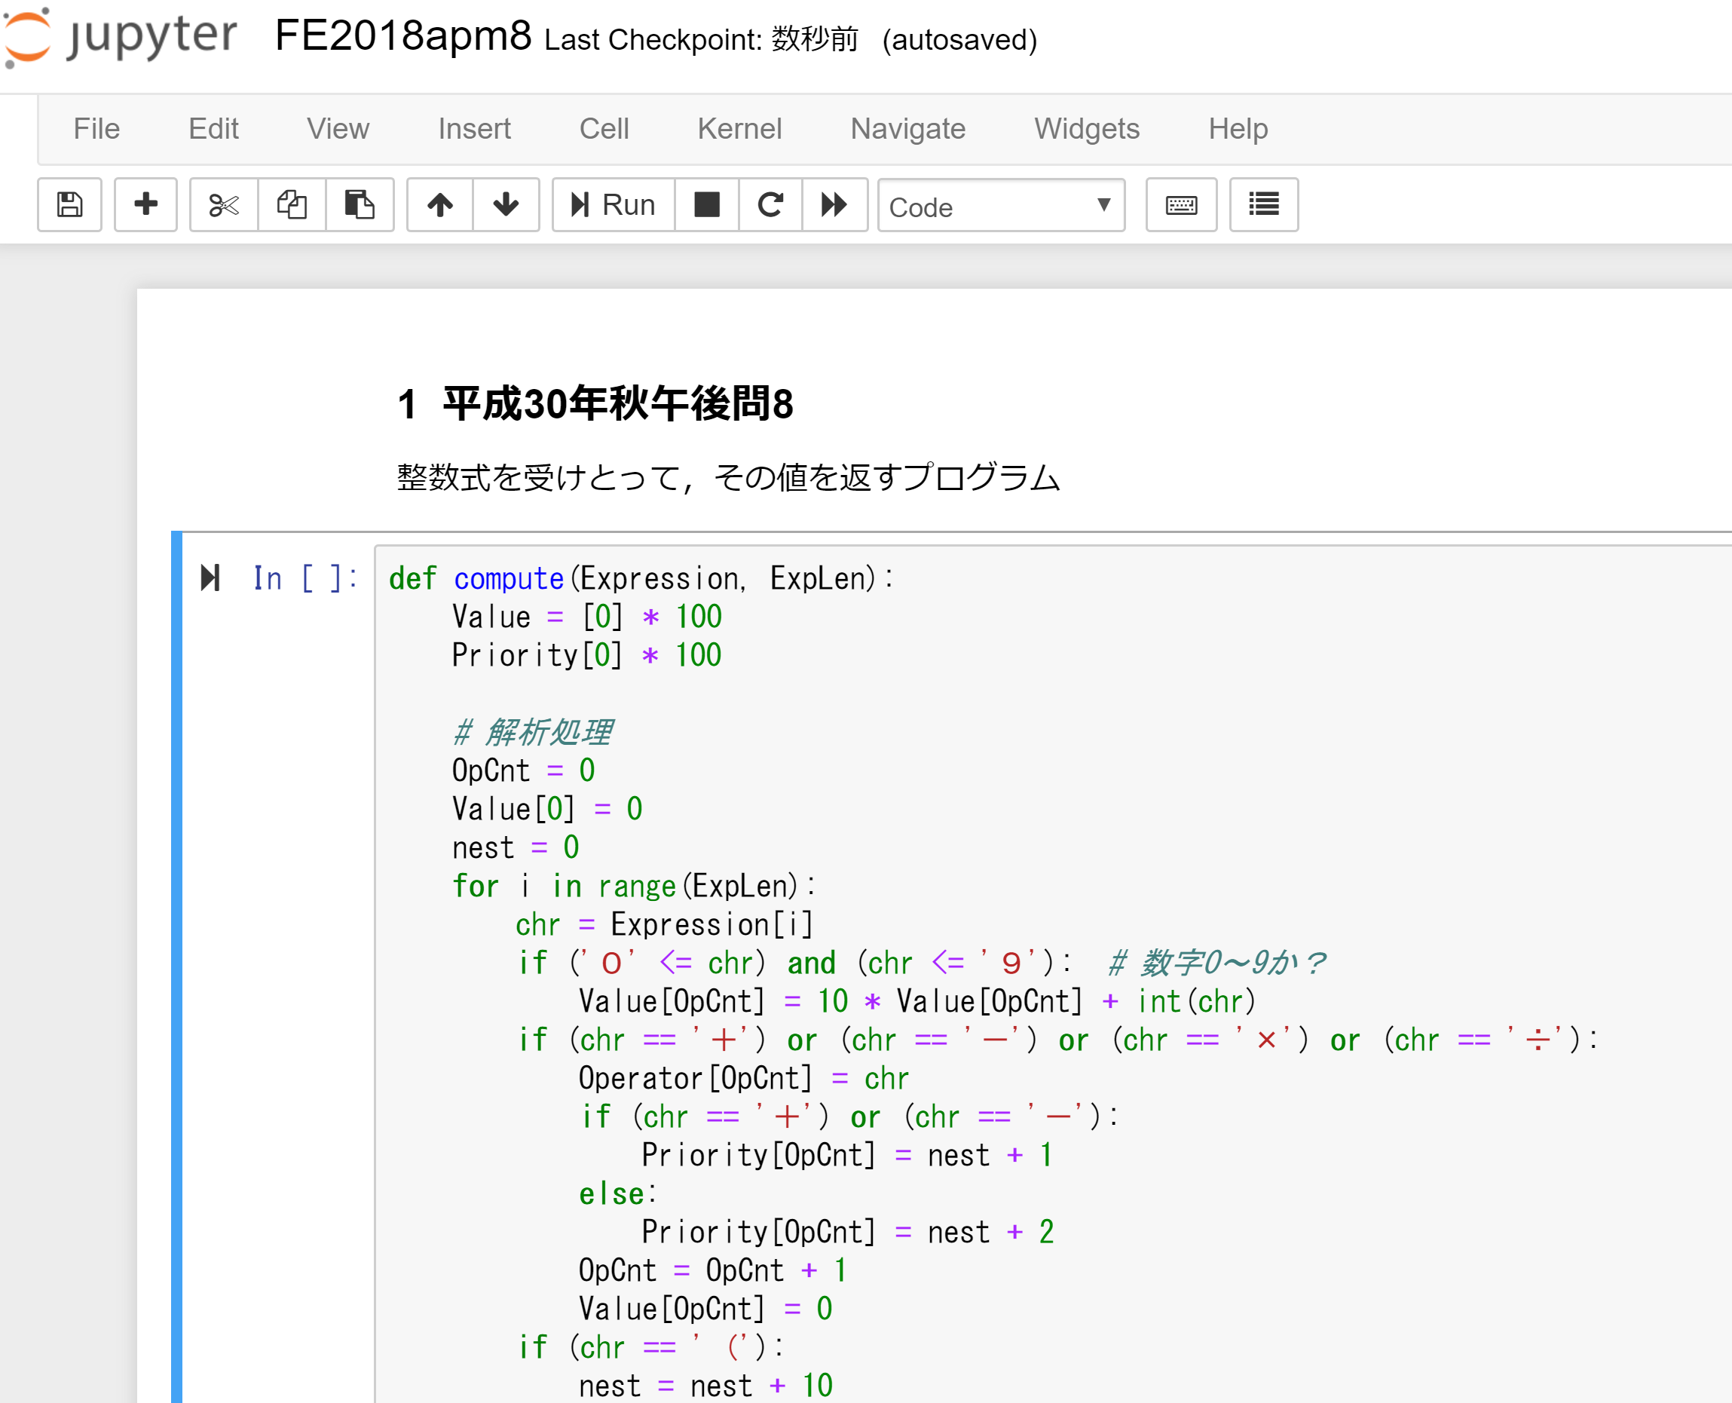This screenshot has height=1403, width=1732.
Task: Move selected cell down arrow
Action: tap(506, 204)
